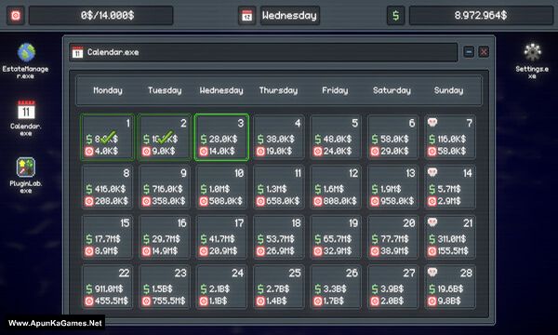Select the Thursday column header
Image resolution: width=558 pixels, height=335 pixels.
pos(278,90)
